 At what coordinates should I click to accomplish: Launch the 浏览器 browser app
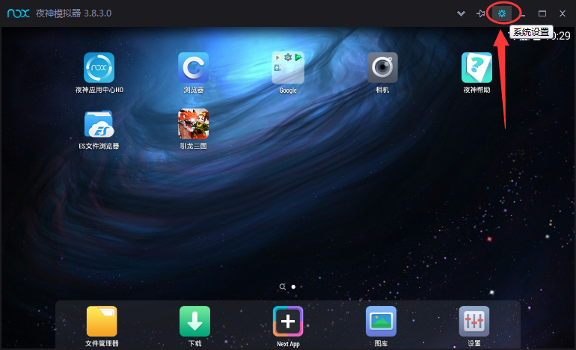(x=193, y=67)
